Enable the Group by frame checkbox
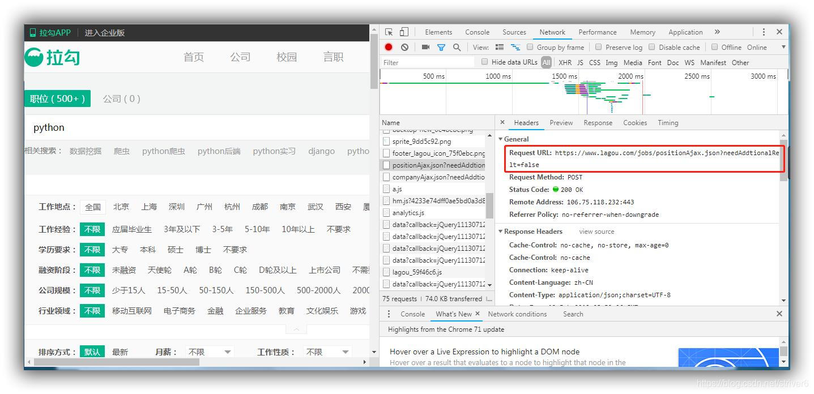This screenshot has height=394, width=814. (x=530, y=47)
